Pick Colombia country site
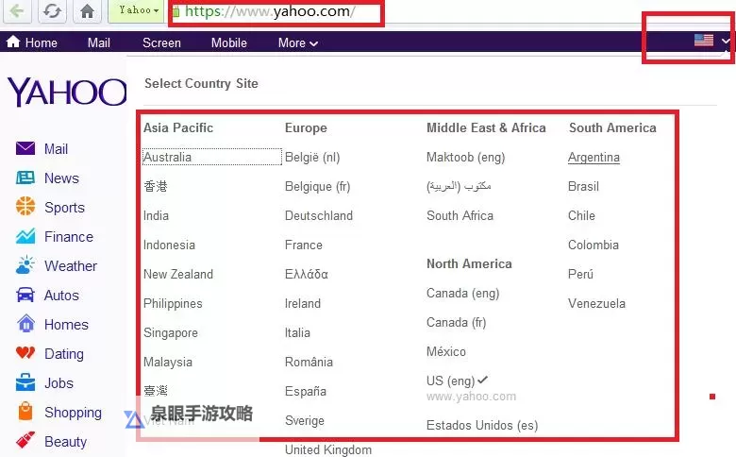The height and width of the screenshot is (457, 736). tap(593, 245)
